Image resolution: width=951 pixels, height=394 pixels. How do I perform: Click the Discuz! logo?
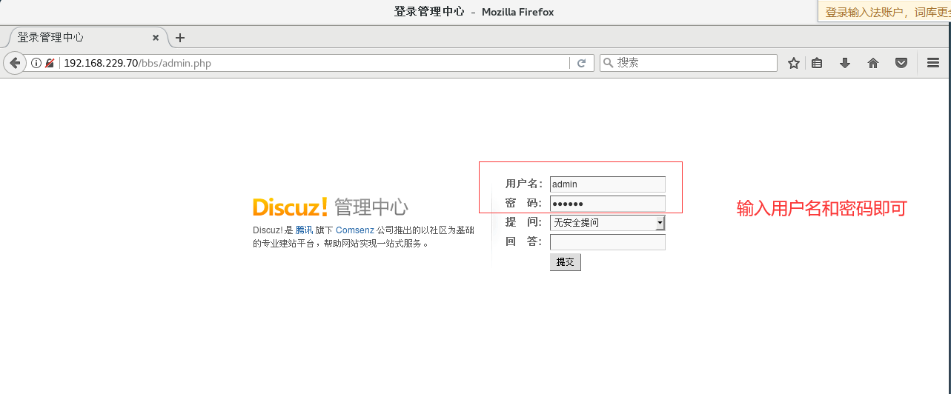pos(290,207)
